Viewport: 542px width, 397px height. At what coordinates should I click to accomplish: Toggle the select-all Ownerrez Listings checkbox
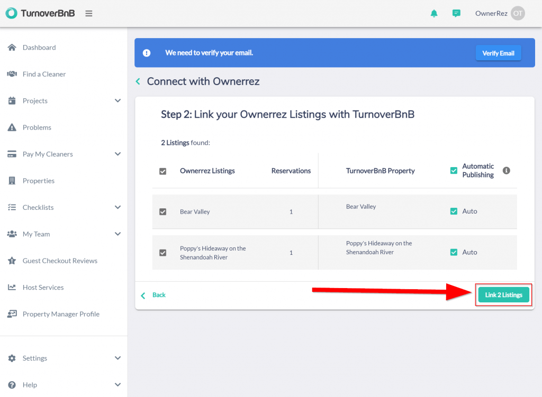tap(163, 171)
